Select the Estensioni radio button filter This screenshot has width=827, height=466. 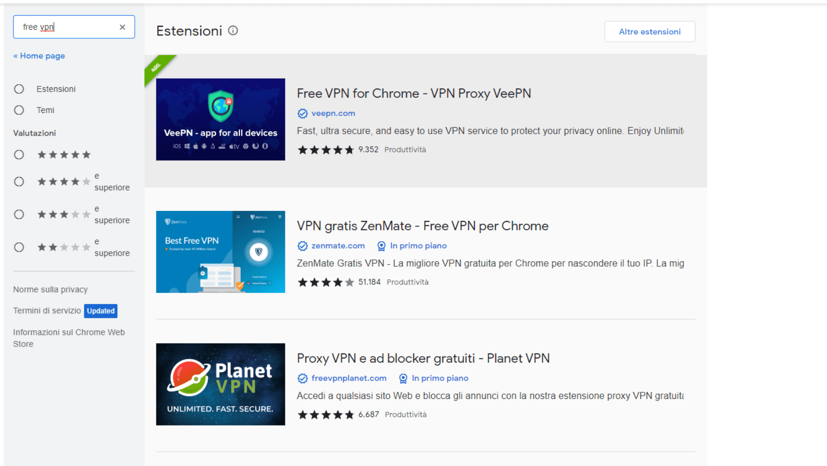coord(19,89)
